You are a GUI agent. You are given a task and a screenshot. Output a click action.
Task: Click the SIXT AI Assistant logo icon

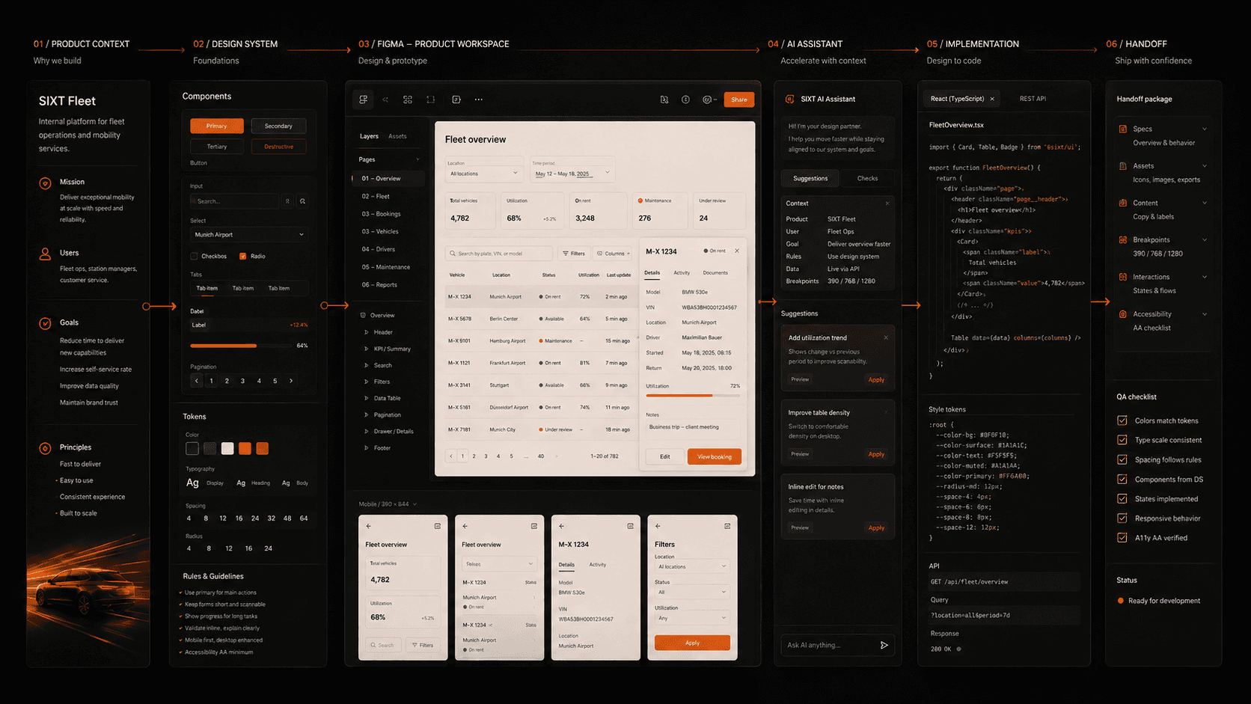(x=789, y=99)
